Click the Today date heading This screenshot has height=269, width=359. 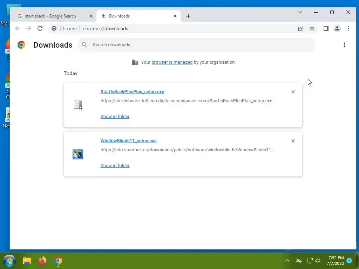point(70,73)
